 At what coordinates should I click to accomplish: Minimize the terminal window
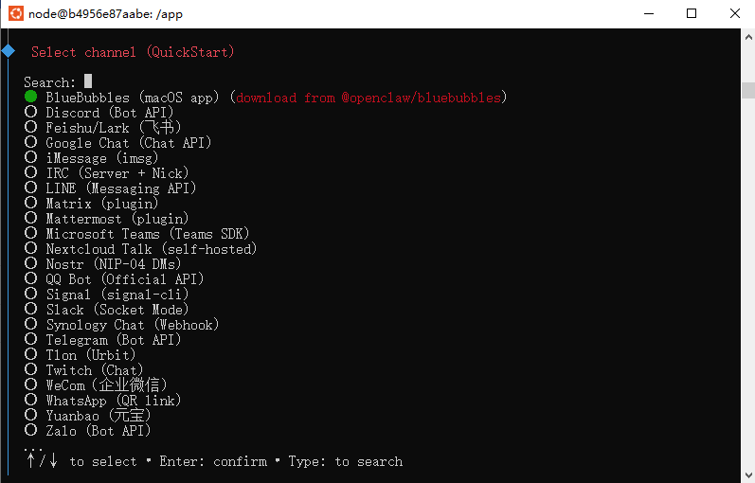[649, 13]
